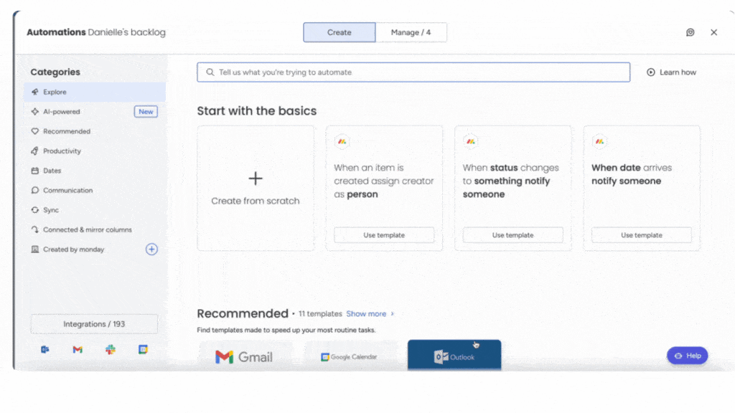This screenshot has height=413, width=735.
Task: Open the Integrations / 193 button
Action: (94, 324)
